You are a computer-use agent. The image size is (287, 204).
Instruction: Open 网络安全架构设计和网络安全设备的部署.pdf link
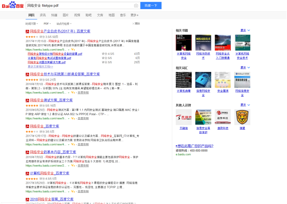[55, 54]
